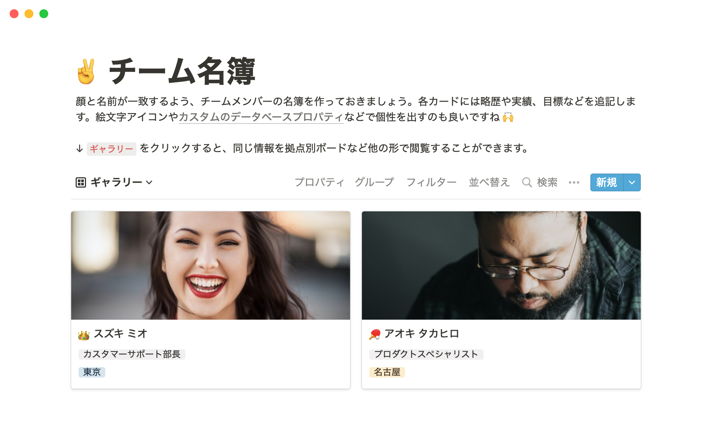Click the search magnifier icon
Image resolution: width=712 pixels, height=445 pixels.
527,182
